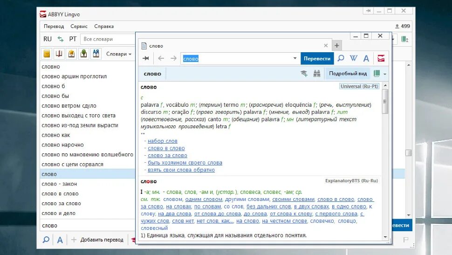The image size is (452, 255).
Task: Go back with left arrow in card window
Action: pyautogui.click(x=161, y=58)
